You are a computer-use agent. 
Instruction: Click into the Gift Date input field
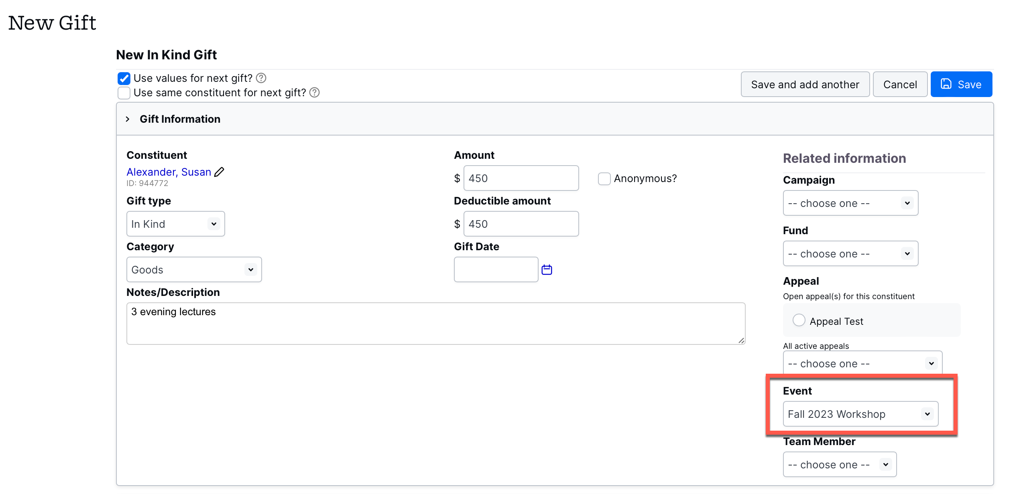click(496, 269)
